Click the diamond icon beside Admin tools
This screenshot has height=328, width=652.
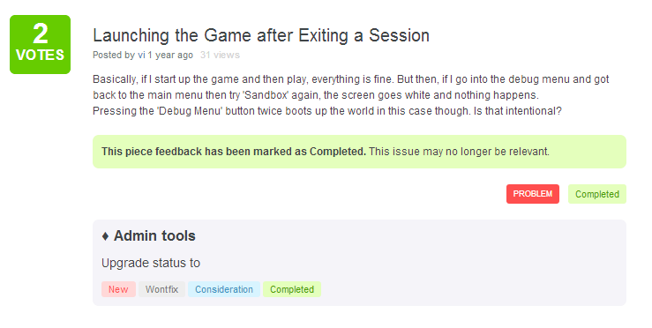point(105,236)
